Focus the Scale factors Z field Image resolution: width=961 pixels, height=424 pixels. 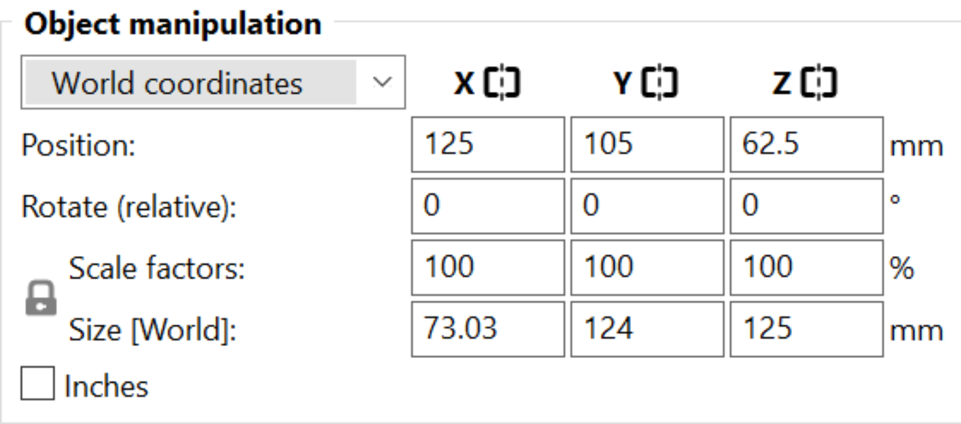[806, 267]
